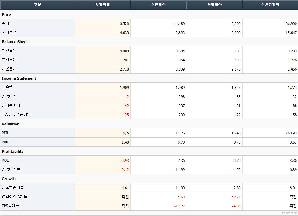The image size is (298, 216).
Task: Click the 적전 cell for 부광약품
Action: pyautogui.click(x=103, y=197)
